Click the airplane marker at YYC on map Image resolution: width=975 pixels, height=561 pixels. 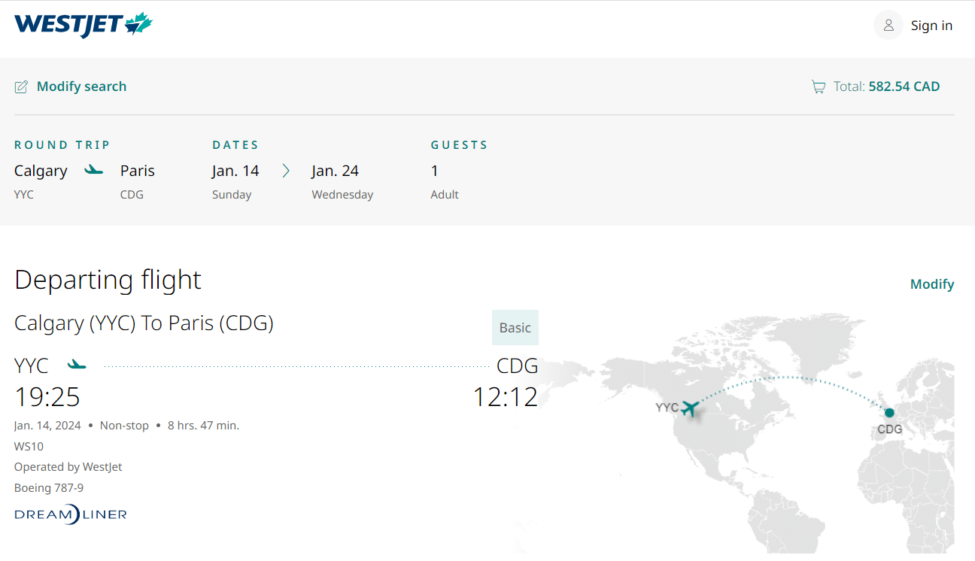coord(689,408)
